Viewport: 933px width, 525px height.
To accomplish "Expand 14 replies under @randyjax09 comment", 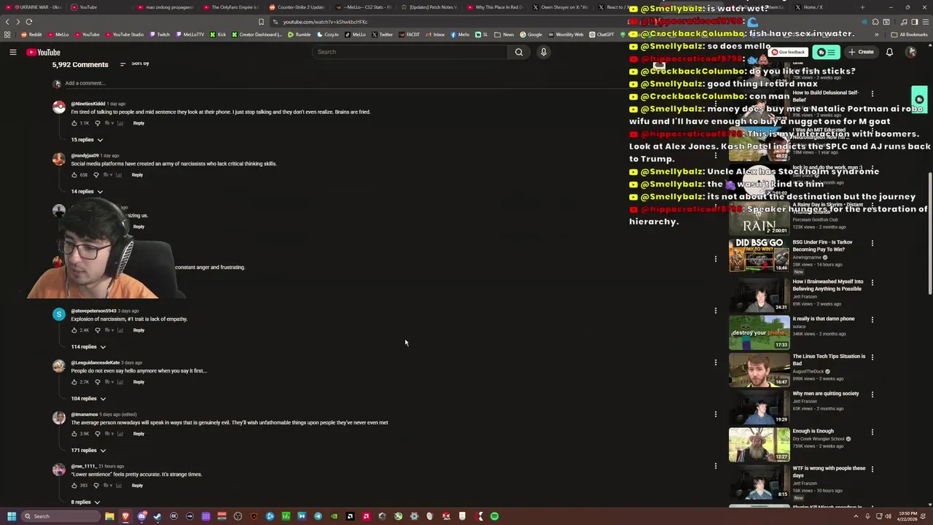I will tap(87, 191).
